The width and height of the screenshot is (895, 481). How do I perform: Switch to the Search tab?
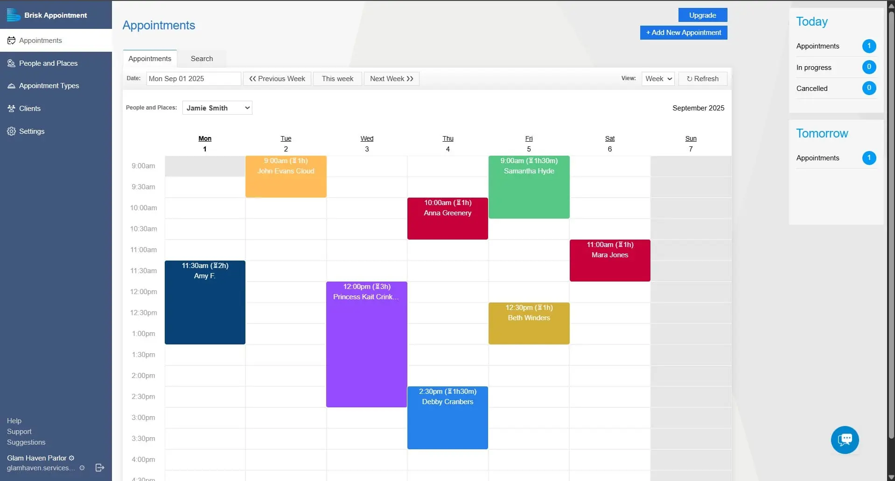(x=202, y=59)
